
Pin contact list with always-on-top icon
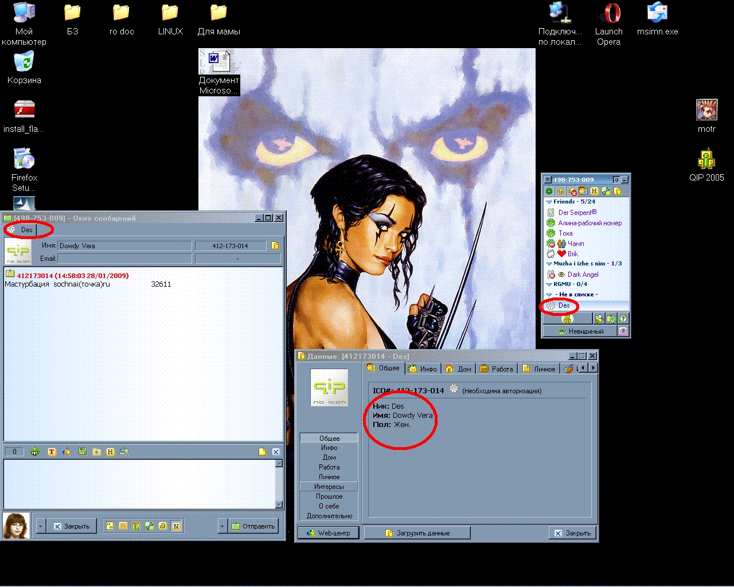coord(616,179)
